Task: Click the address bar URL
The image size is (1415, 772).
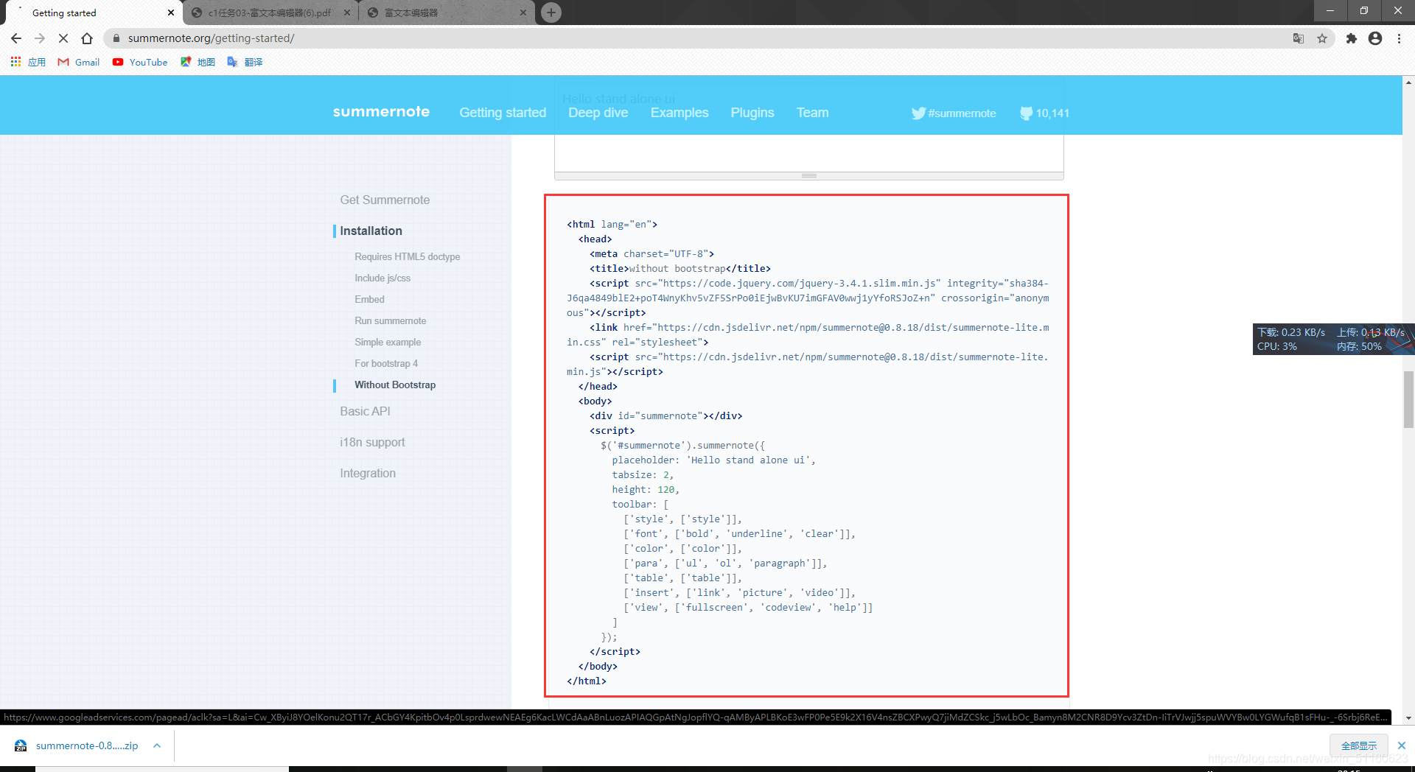Action: [x=211, y=38]
